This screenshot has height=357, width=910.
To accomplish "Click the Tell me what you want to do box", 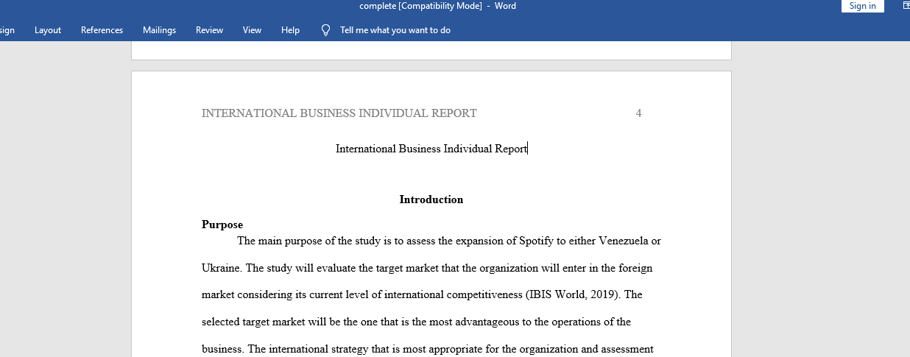I will (x=395, y=30).
